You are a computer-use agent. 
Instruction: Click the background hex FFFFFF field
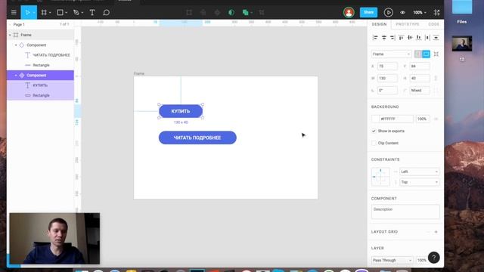pyautogui.click(x=396, y=119)
